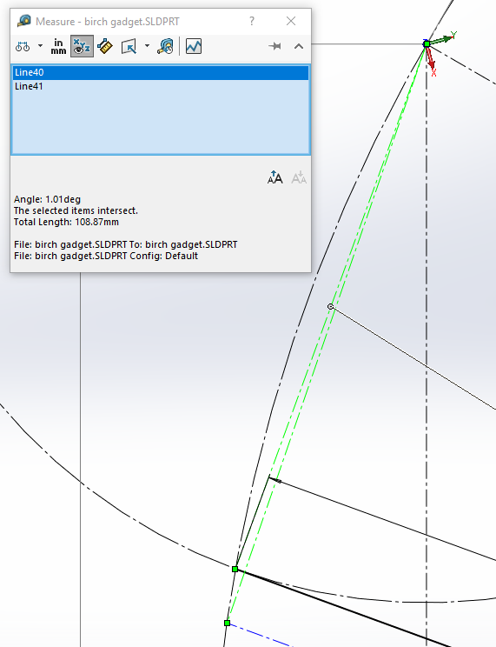Click the green Y axis arrow

443,38
